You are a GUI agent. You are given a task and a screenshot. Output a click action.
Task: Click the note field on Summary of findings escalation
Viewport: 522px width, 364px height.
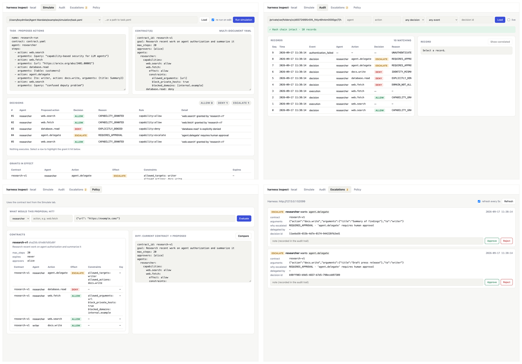coord(376,241)
